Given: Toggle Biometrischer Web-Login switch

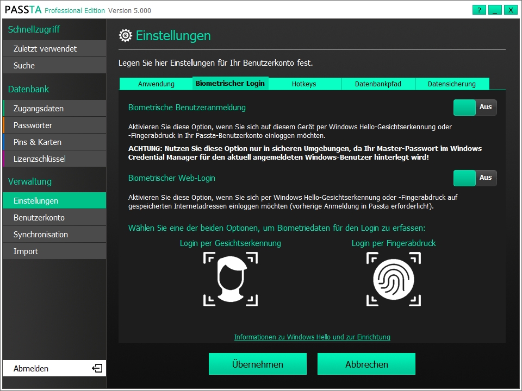Looking at the screenshot, I should coord(475,178).
